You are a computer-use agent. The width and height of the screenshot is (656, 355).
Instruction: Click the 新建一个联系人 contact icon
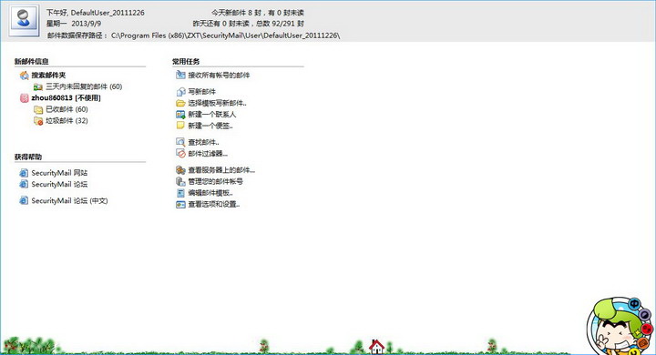180,114
